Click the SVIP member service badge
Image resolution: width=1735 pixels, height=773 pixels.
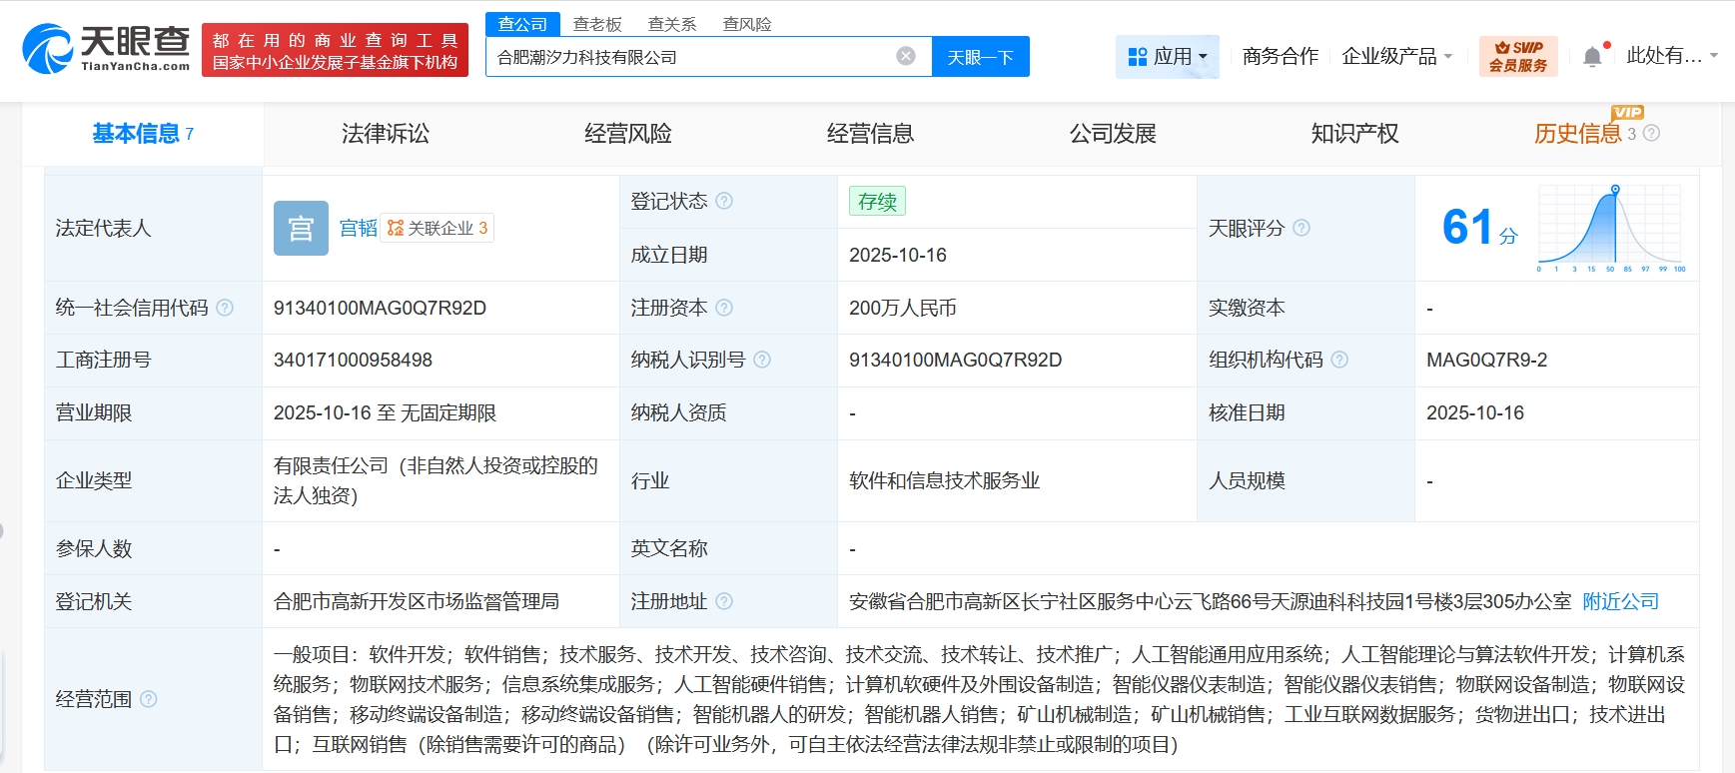coord(1517,56)
